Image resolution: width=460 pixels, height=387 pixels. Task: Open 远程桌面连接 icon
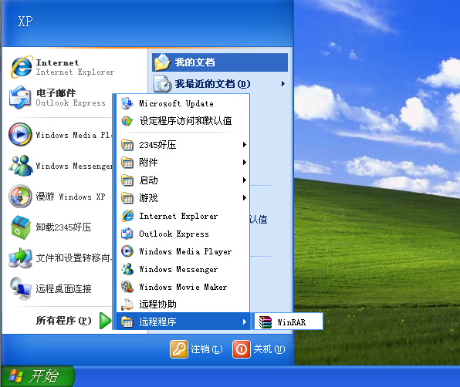pyautogui.click(x=21, y=288)
